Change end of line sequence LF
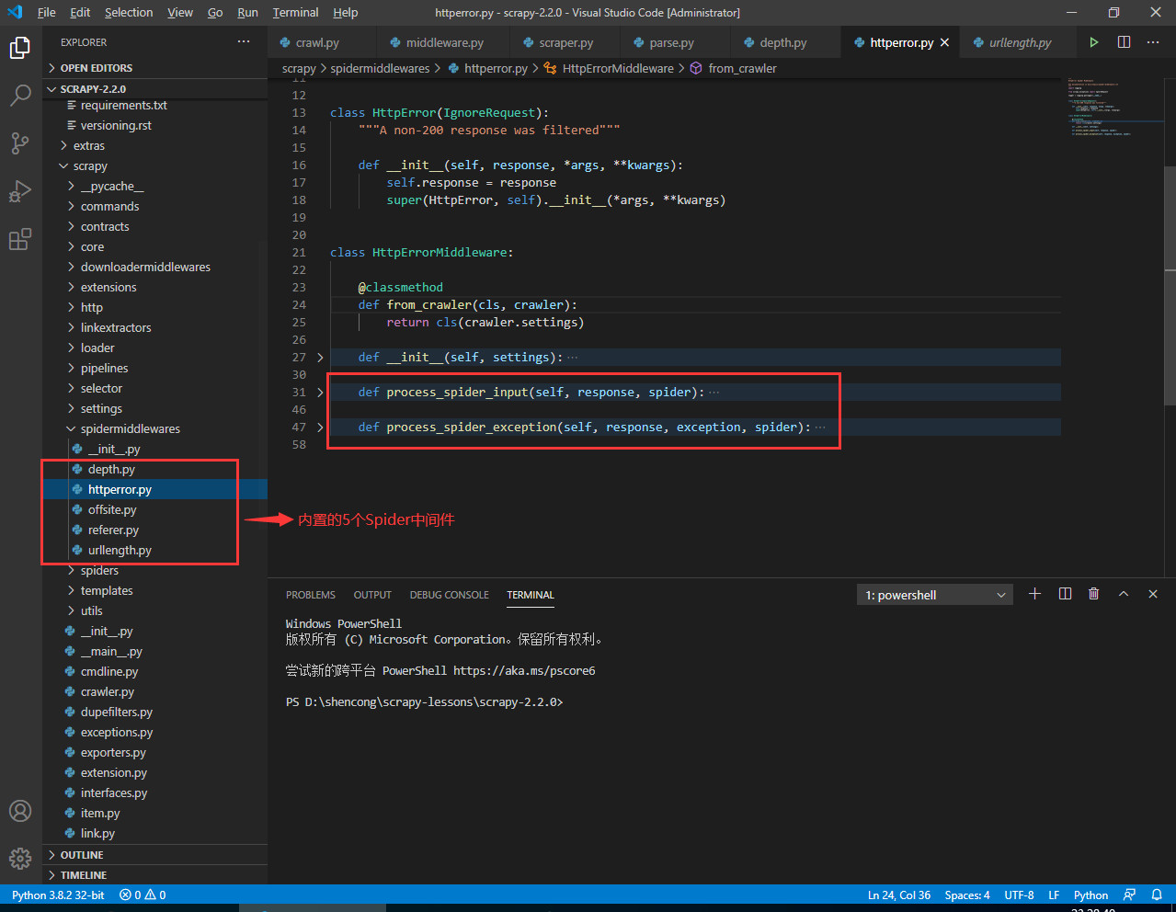The width and height of the screenshot is (1176, 912). click(1054, 895)
